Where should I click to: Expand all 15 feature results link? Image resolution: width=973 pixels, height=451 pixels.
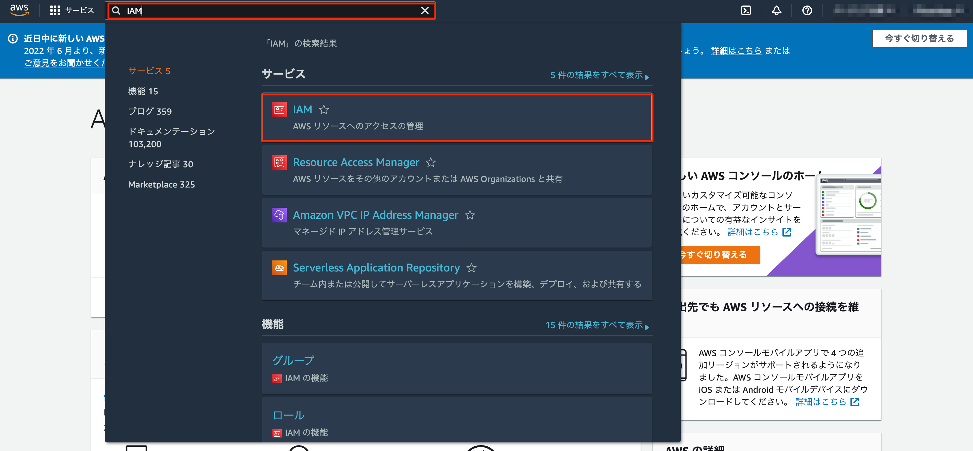point(597,325)
